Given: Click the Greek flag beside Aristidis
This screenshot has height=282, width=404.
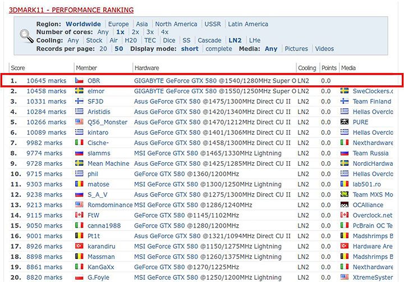Looking at the screenshot, I should tap(79, 111).
